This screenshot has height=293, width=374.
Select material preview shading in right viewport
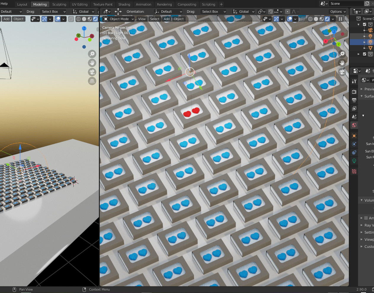pos(322,19)
